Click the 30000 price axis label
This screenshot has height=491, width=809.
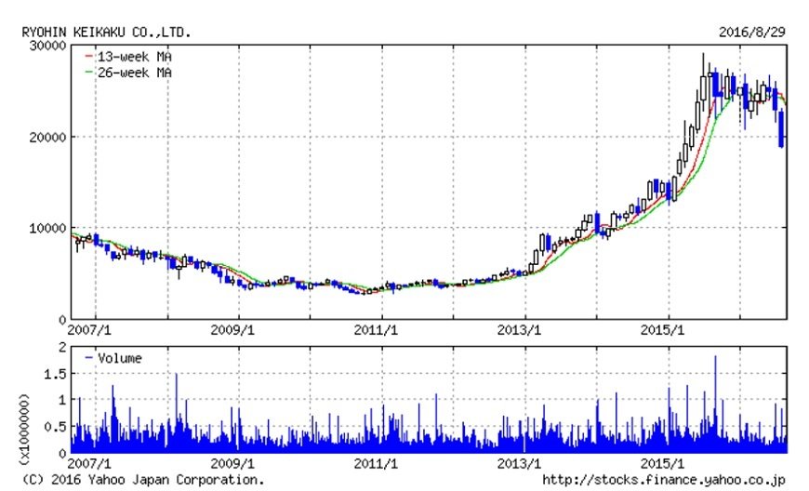point(46,46)
